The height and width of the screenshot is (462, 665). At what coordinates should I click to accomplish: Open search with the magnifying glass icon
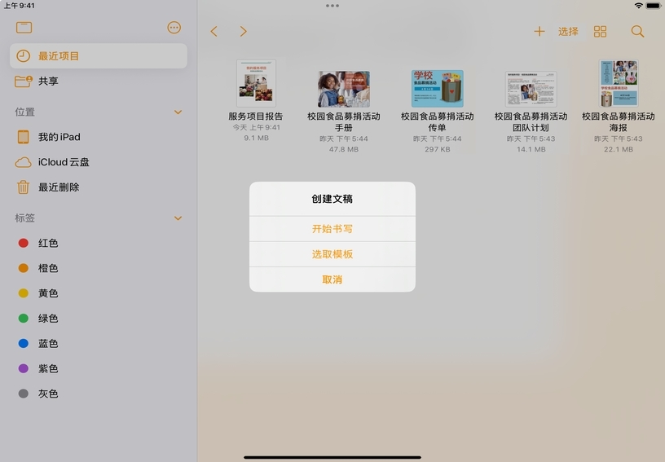tap(637, 32)
